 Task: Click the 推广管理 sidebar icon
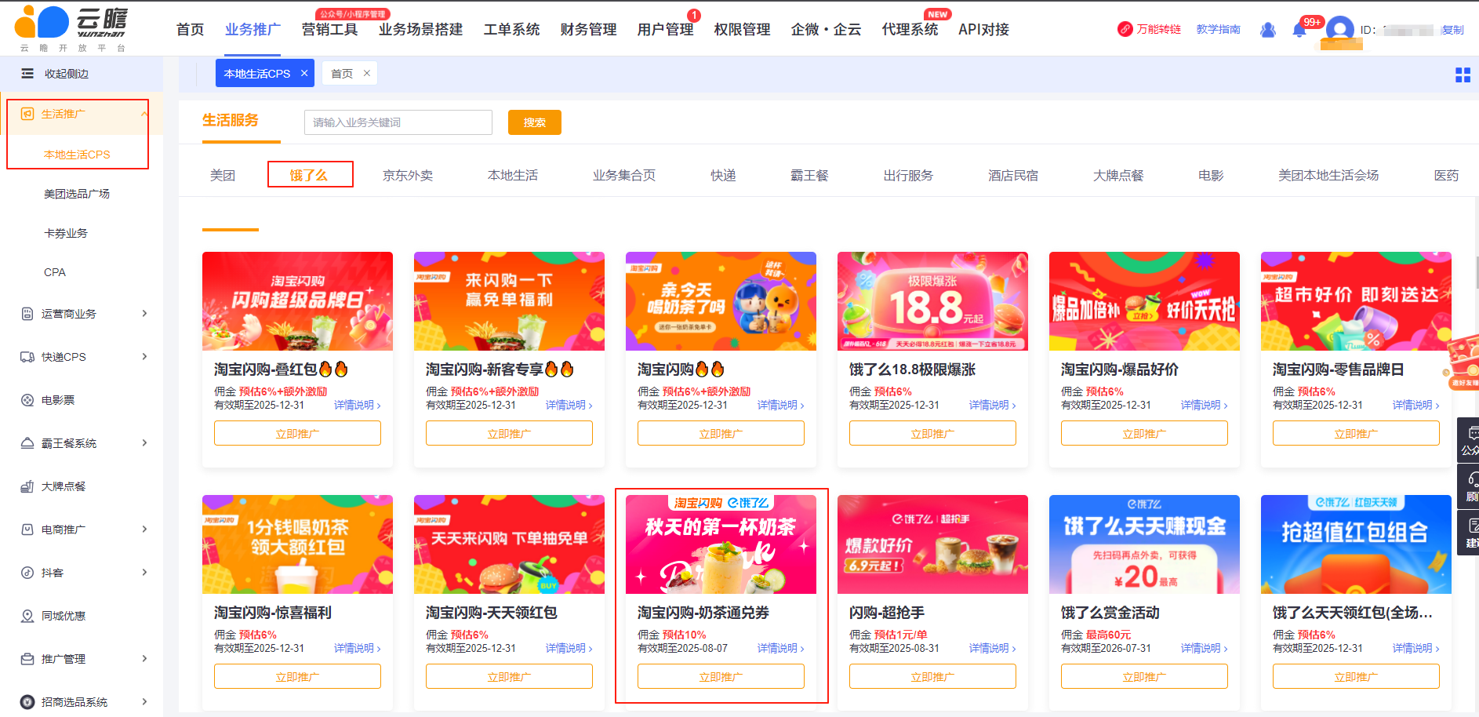pos(27,659)
